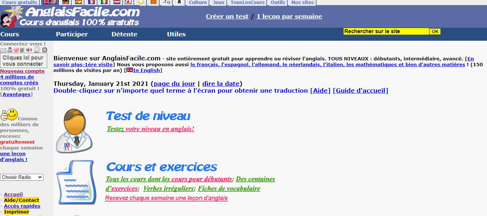Screen dimensions: 487x216
Task: Switch to the Cours gratuits tab
Action: pos(20,2)
